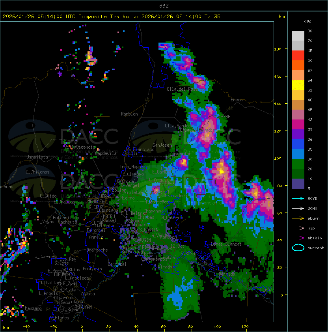Screen dimensions: 328x332
Task: Click the '54' value in dBZ legend
Action: pyautogui.click(x=310, y=80)
